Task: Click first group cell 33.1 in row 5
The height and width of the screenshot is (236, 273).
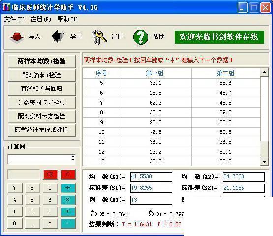Action: pyautogui.click(x=156, y=83)
